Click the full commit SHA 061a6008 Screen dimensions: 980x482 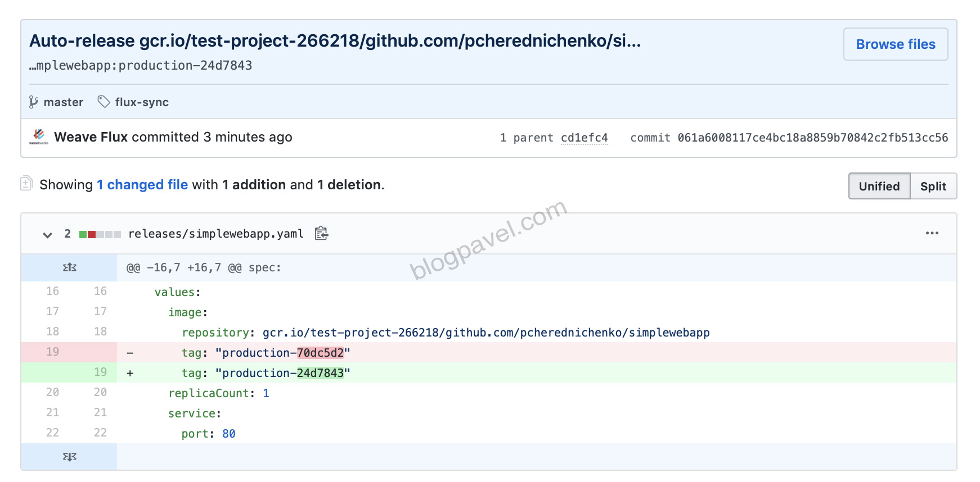point(810,138)
